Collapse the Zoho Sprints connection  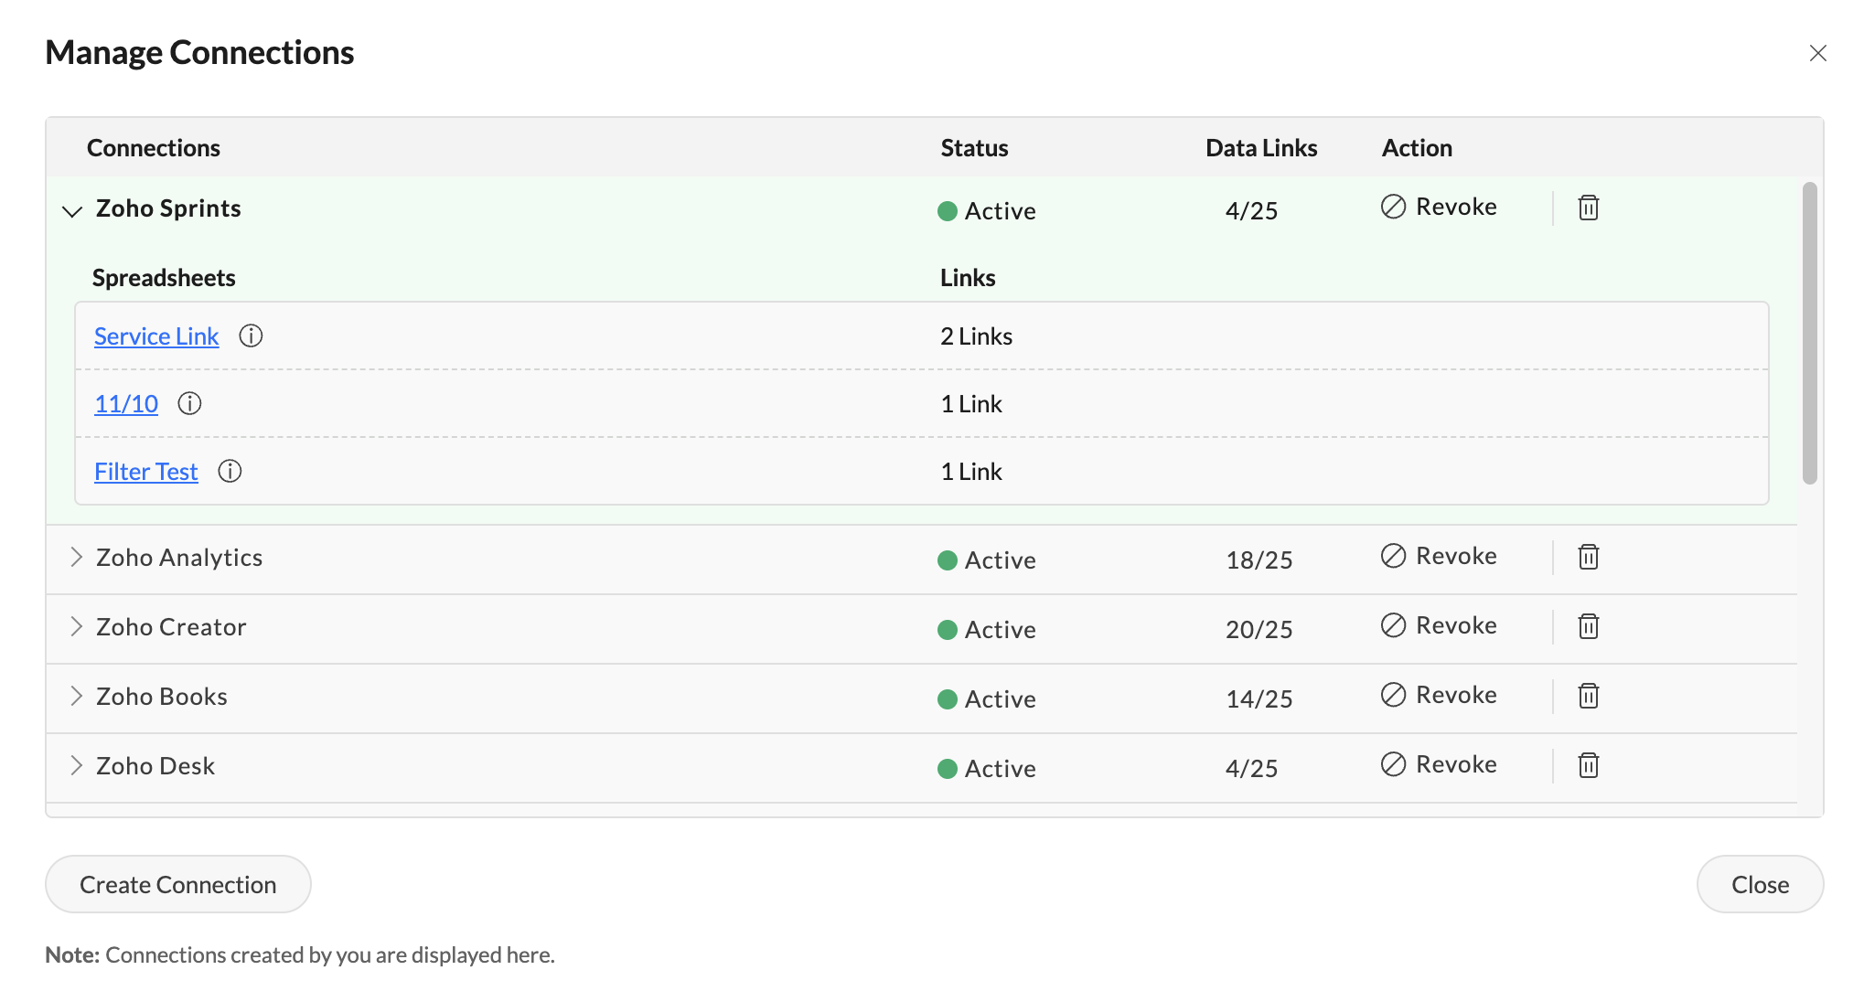(x=72, y=211)
